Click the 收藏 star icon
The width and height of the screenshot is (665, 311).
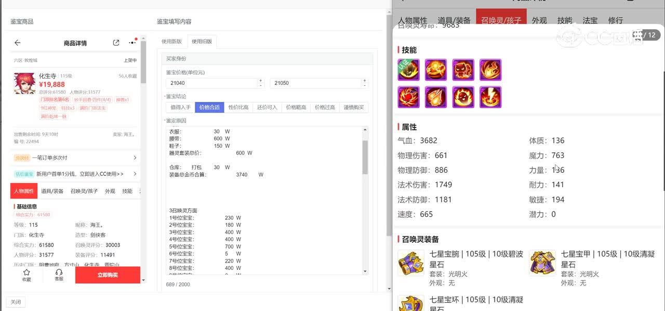26,273
